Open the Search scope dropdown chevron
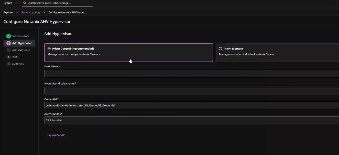The width and height of the screenshot is (339, 155). pyautogui.click(x=17, y=3)
